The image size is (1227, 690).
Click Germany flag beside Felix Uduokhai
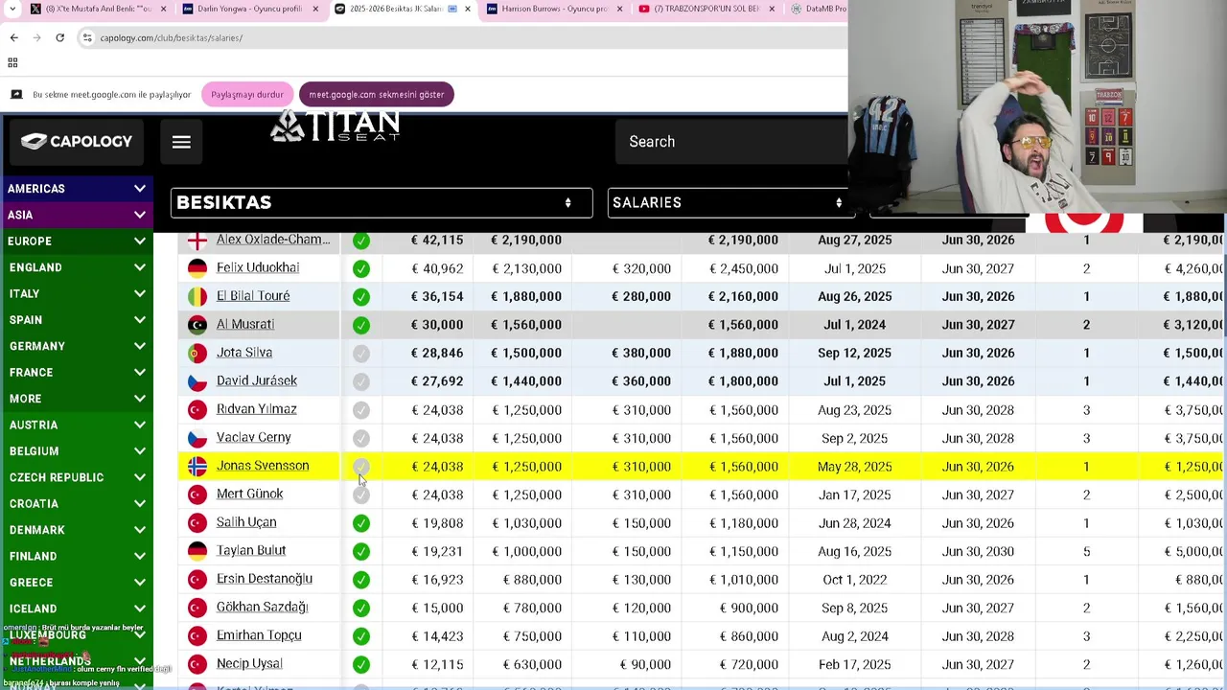click(197, 268)
